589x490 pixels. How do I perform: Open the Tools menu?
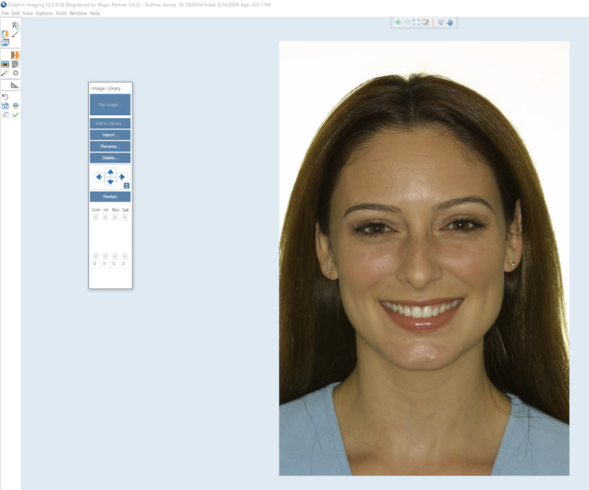[61, 14]
